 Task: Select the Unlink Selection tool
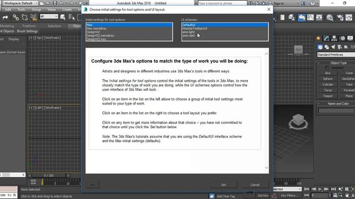[x=24, y=17]
